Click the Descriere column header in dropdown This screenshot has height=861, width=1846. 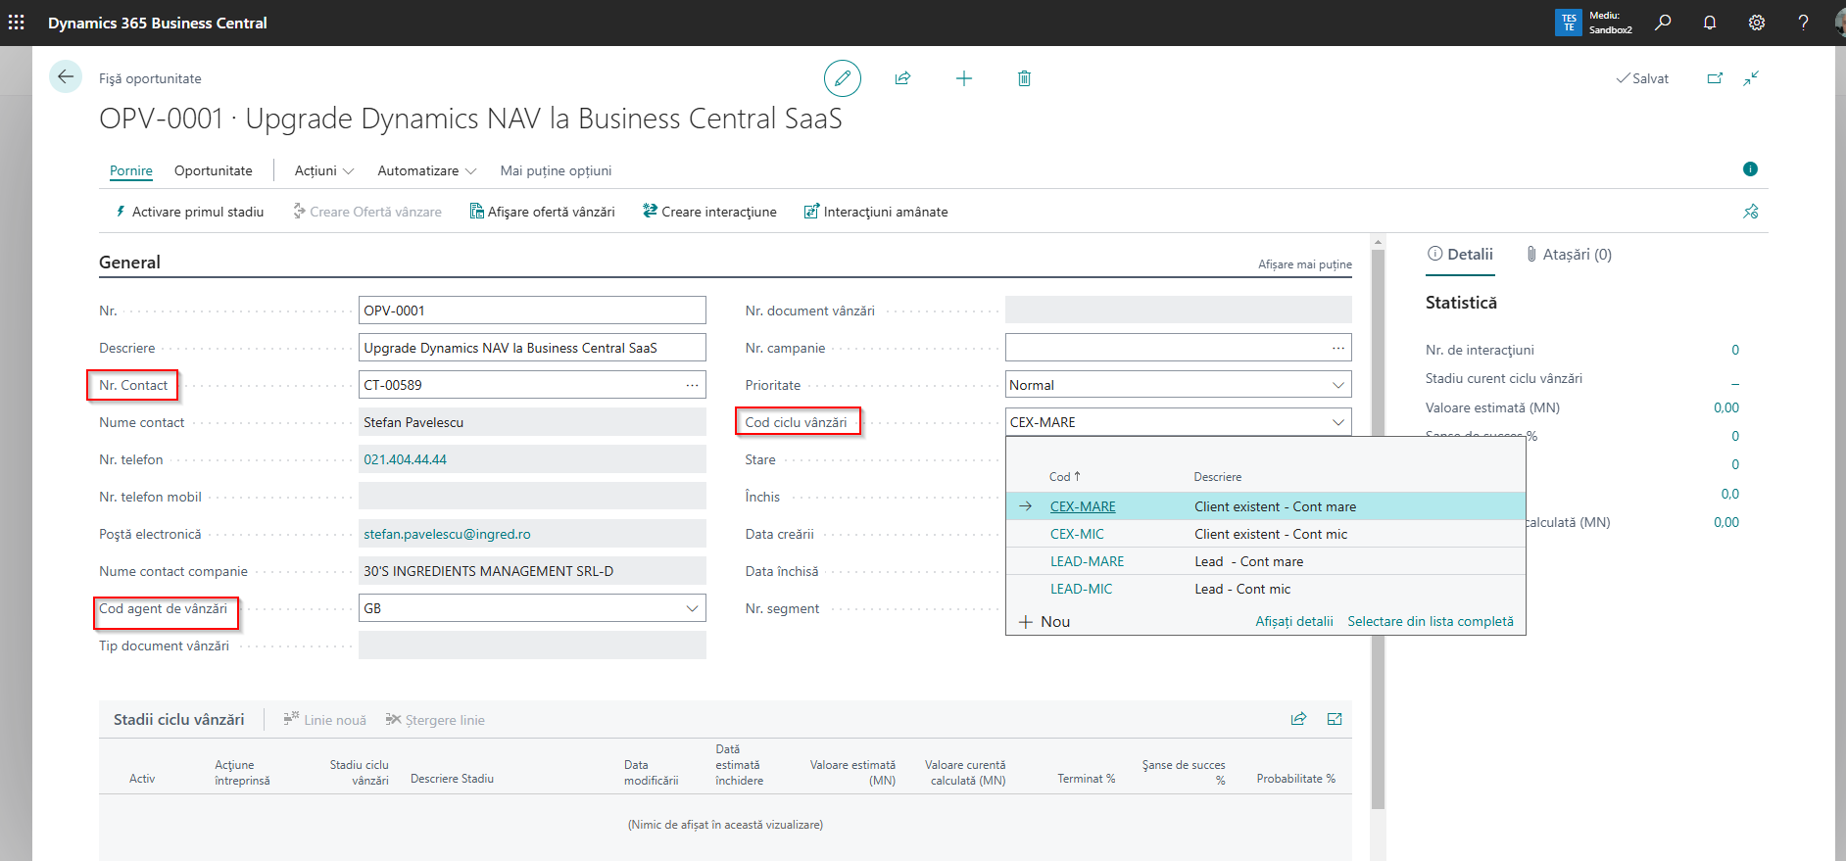click(1218, 477)
